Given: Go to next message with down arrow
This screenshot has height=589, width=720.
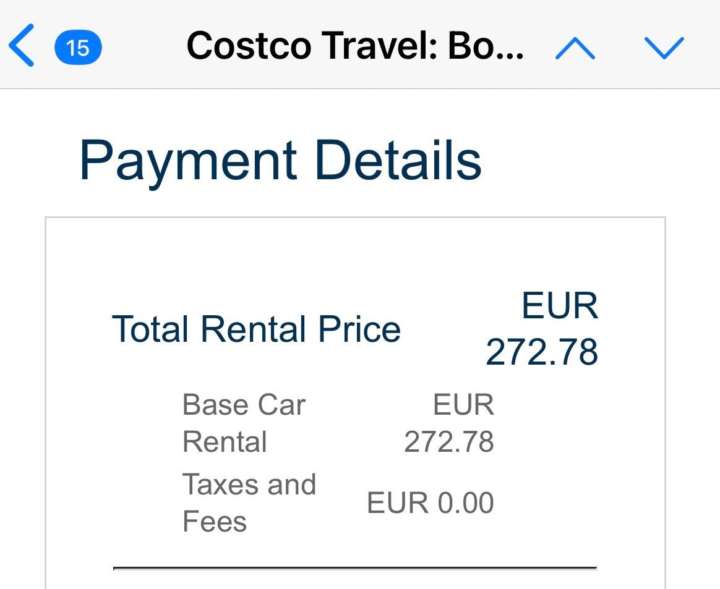Looking at the screenshot, I should tap(664, 47).
